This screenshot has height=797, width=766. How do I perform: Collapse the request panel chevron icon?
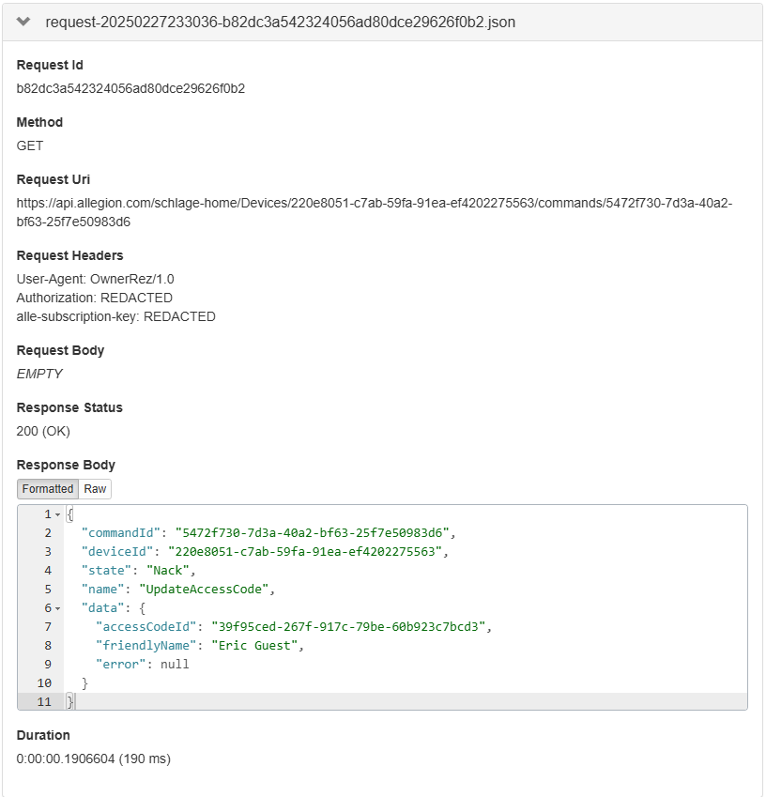click(24, 22)
